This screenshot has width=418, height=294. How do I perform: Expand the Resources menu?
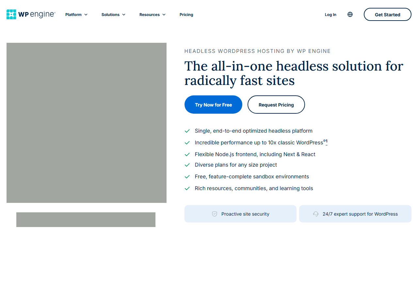153,15
